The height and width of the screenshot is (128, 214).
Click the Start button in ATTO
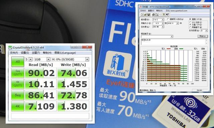[x=203, y=36]
